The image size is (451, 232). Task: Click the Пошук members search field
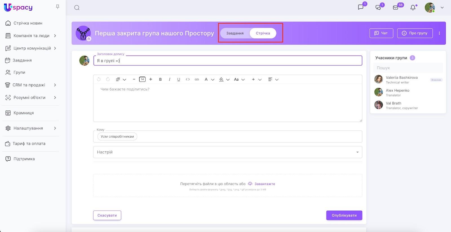[408, 68]
